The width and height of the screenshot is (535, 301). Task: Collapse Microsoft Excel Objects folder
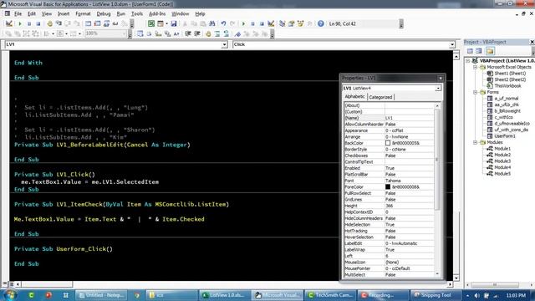point(476,67)
